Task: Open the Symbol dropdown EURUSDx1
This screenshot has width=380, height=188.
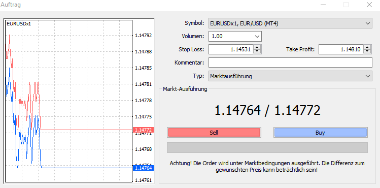Action: coord(290,23)
